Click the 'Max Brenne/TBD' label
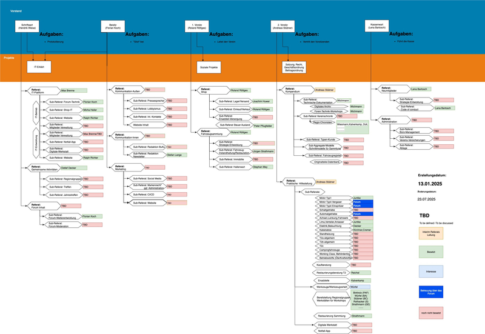 [x=93, y=134]
